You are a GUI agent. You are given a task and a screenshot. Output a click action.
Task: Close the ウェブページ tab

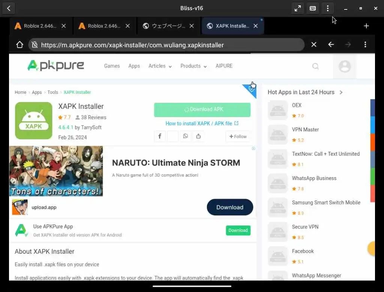pyautogui.click(x=192, y=26)
